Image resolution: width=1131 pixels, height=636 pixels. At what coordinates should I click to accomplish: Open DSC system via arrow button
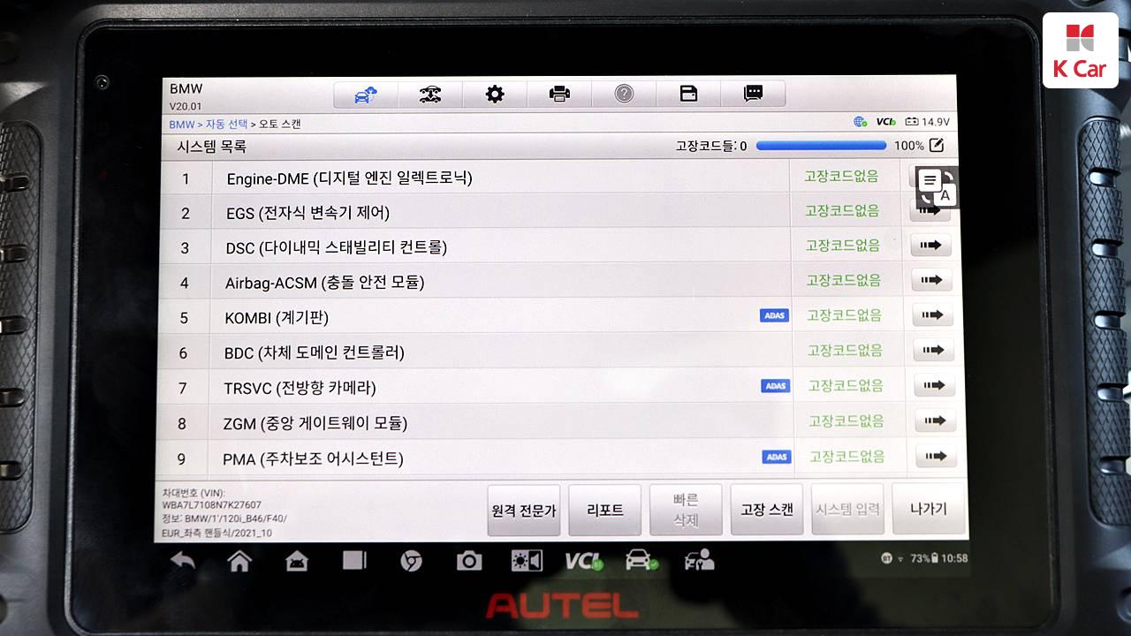[x=930, y=246]
